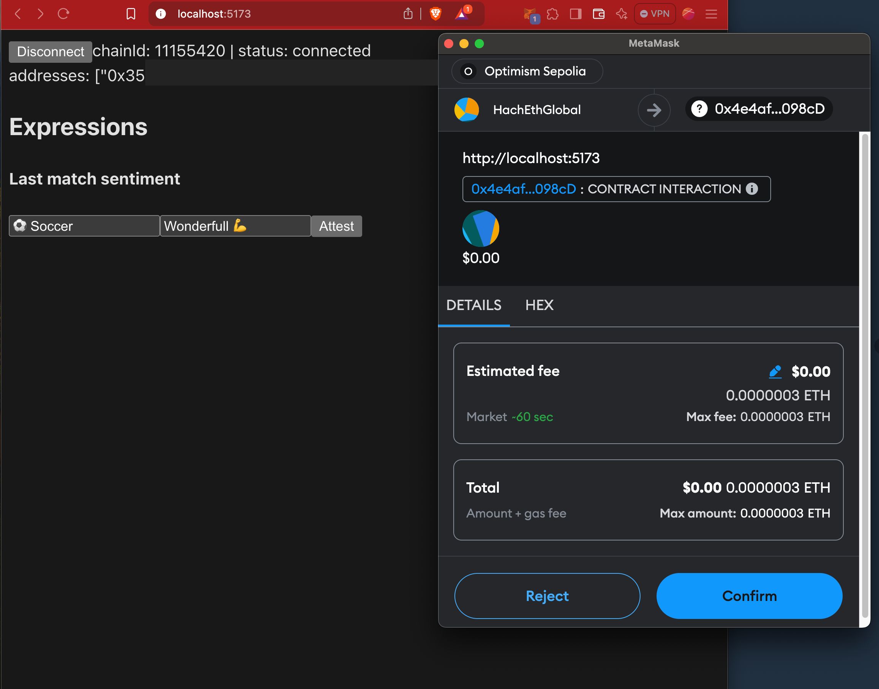Click Last match sentiment heading
Screen dimensions: 879x689
(x=95, y=179)
